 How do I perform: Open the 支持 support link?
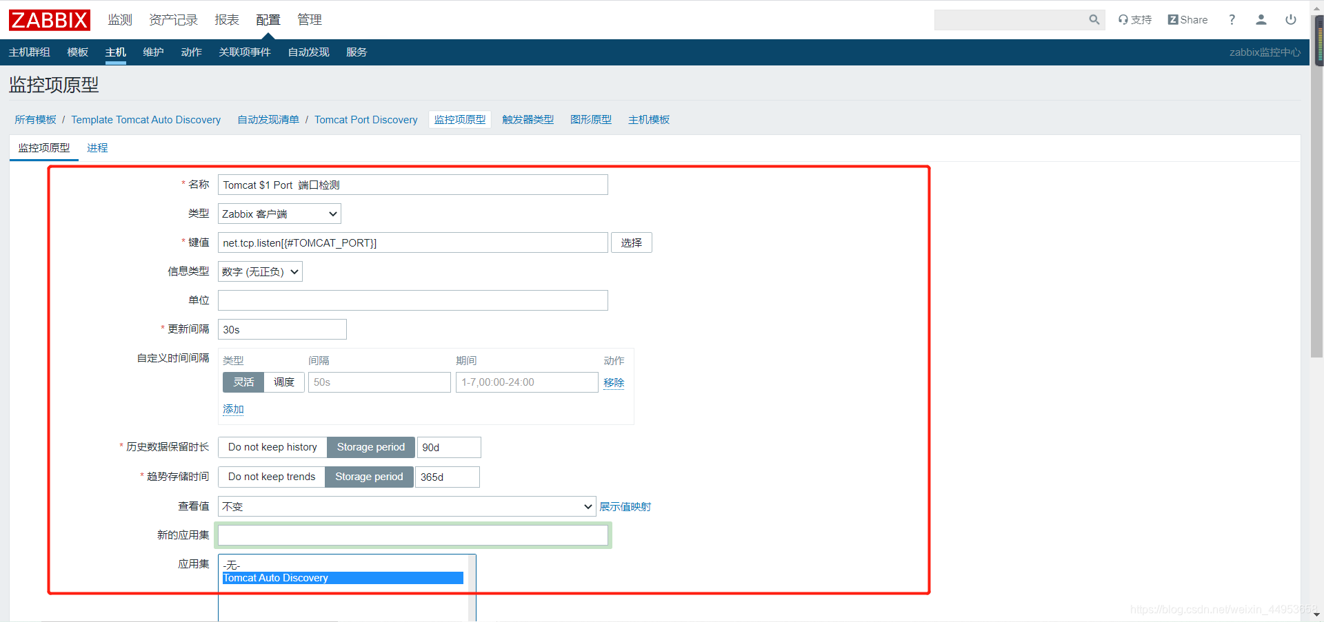pyautogui.click(x=1135, y=20)
